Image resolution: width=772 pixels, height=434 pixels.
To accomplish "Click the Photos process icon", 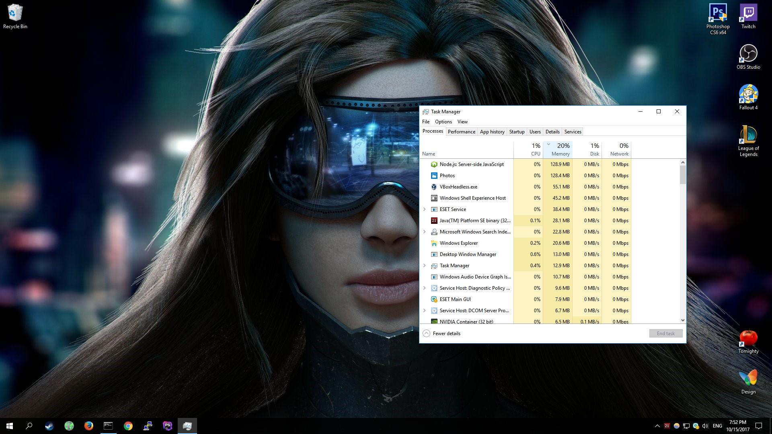I will (x=434, y=176).
